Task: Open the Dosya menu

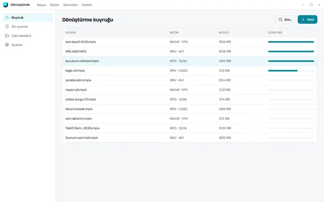Action: (42, 5)
